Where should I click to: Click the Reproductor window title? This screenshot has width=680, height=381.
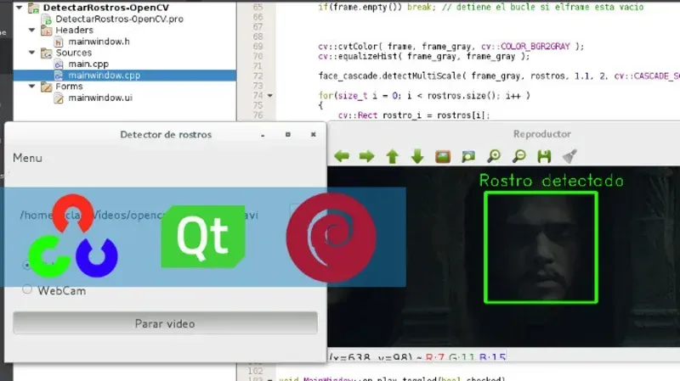click(542, 134)
